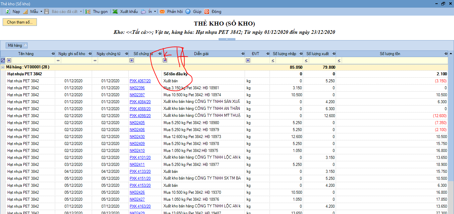Click the vertical scrollbar up arrow
Image resolution: width=454 pixels, height=214 pixels.
tap(451, 53)
